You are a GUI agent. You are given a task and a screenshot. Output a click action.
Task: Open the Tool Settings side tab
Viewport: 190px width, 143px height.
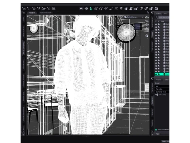point(24,97)
